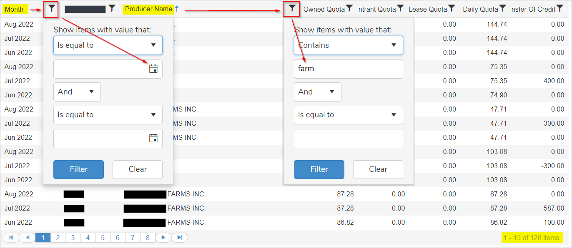
Task: Click the filter icon on the Owned Quota column
Action: [x=349, y=7]
